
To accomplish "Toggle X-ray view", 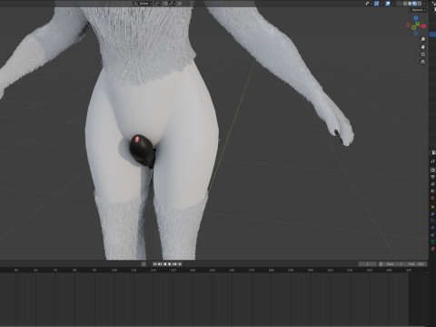I will 399,4.
